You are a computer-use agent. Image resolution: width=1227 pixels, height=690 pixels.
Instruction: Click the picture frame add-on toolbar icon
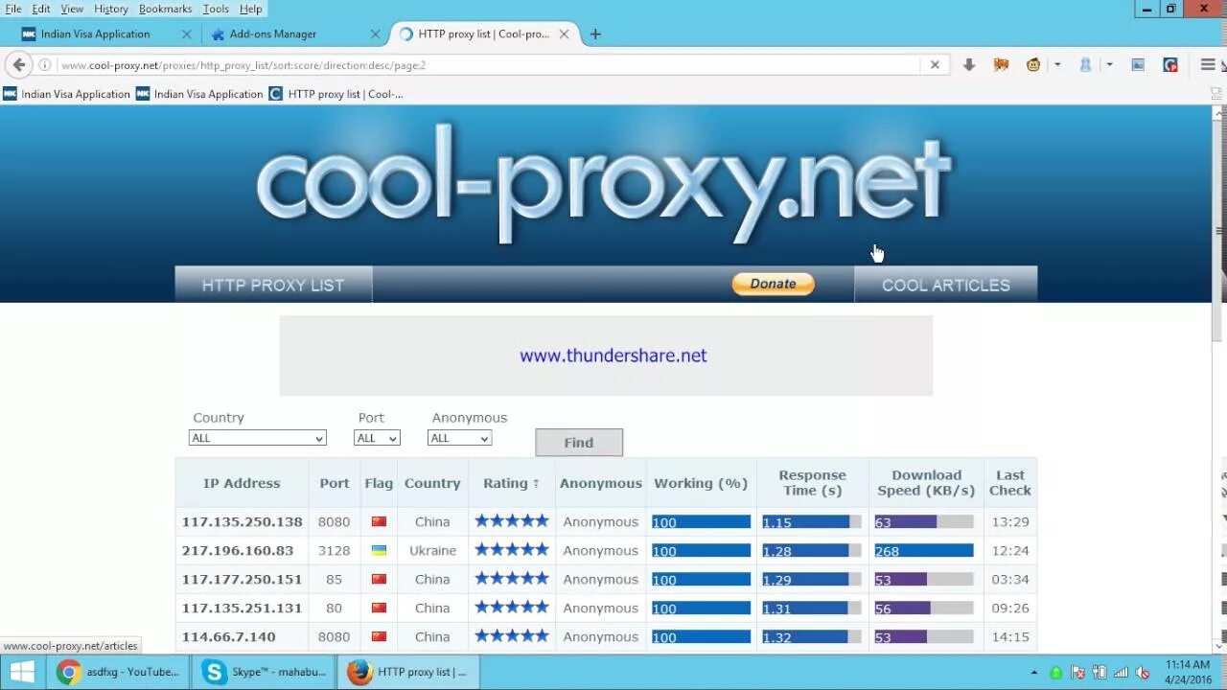tap(1138, 65)
